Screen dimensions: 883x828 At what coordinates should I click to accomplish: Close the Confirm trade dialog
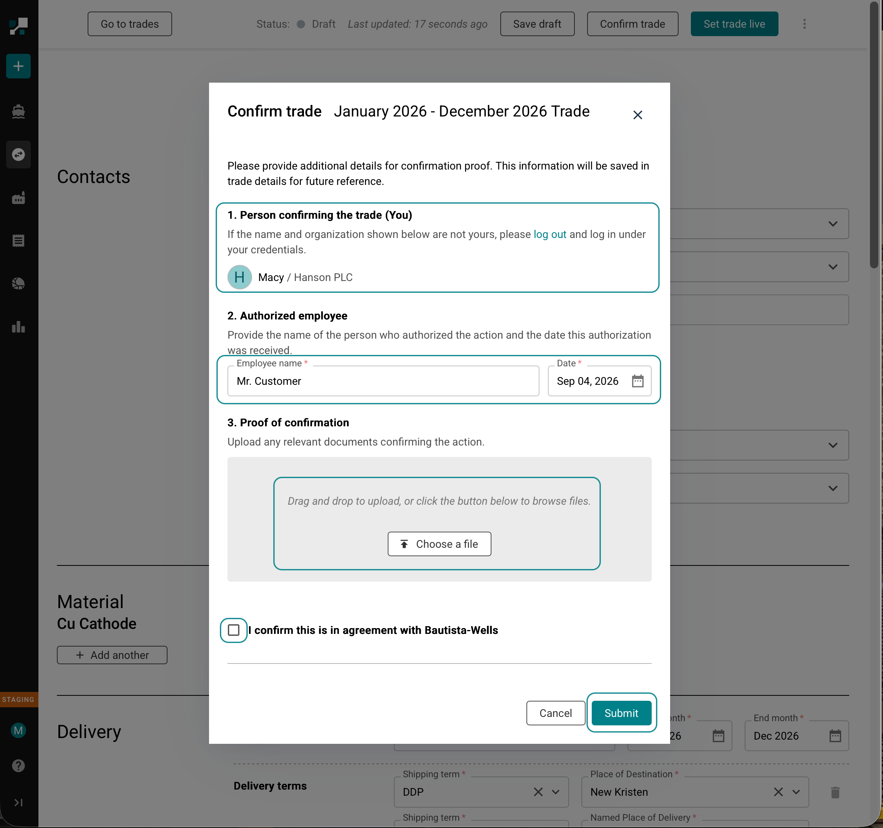tap(638, 115)
